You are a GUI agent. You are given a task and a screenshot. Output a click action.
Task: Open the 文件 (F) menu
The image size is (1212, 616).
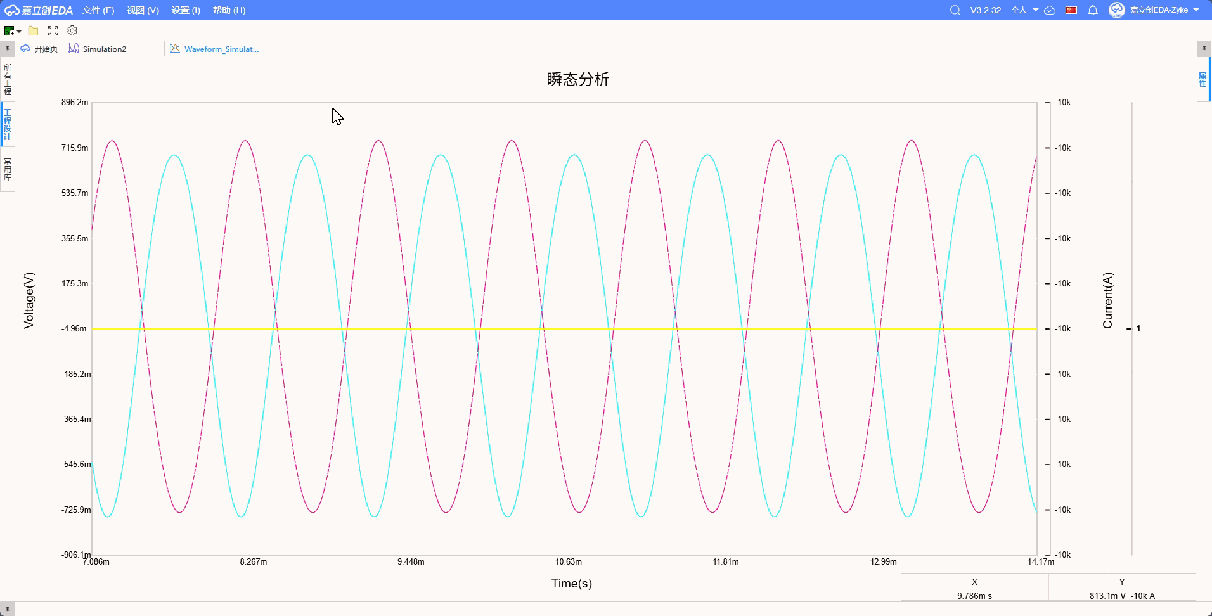pos(98,10)
